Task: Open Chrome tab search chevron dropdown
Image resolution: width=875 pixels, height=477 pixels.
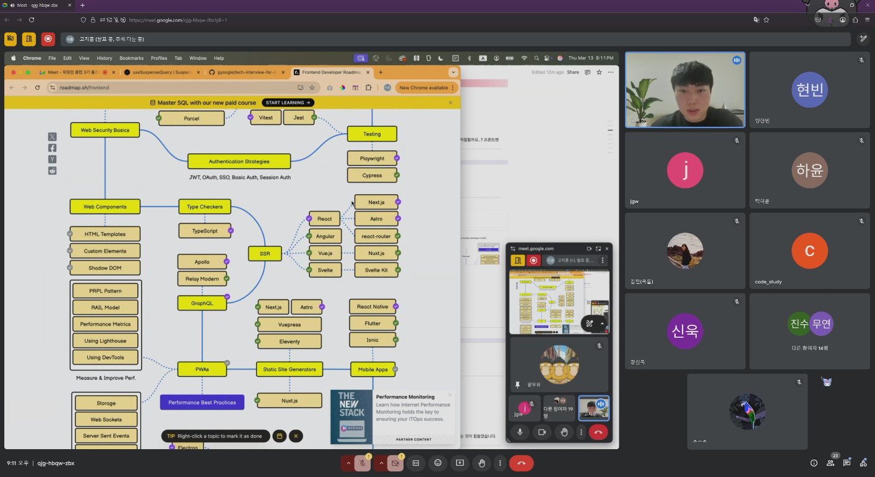Action: pos(453,72)
